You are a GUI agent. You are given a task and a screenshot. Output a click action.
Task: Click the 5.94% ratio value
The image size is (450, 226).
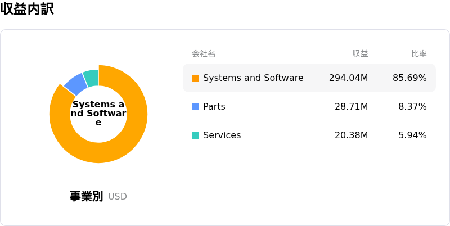412,135
